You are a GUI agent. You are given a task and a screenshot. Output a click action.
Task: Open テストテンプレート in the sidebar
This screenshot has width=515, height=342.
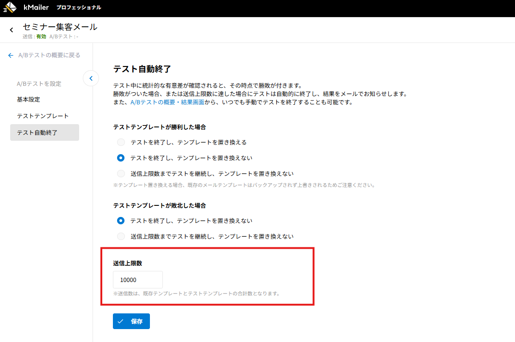point(43,116)
